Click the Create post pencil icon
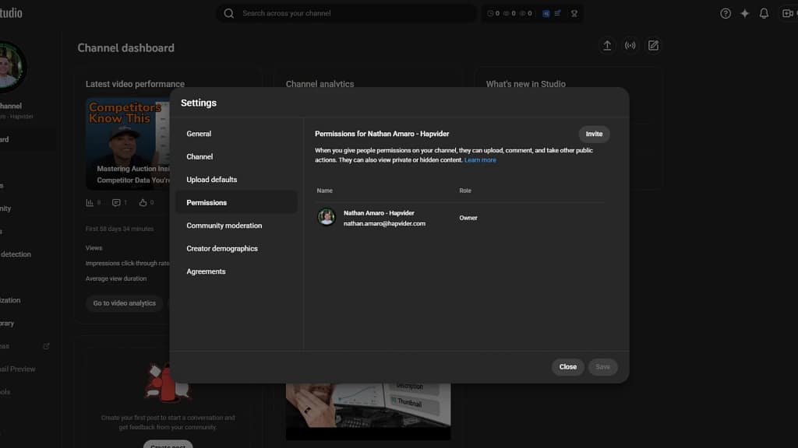The width and height of the screenshot is (798, 448). coord(654,46)
